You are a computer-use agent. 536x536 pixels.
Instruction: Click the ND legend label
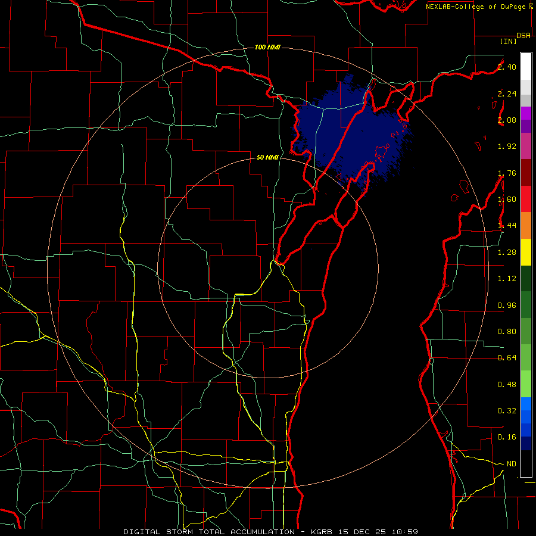click(512, 464)
